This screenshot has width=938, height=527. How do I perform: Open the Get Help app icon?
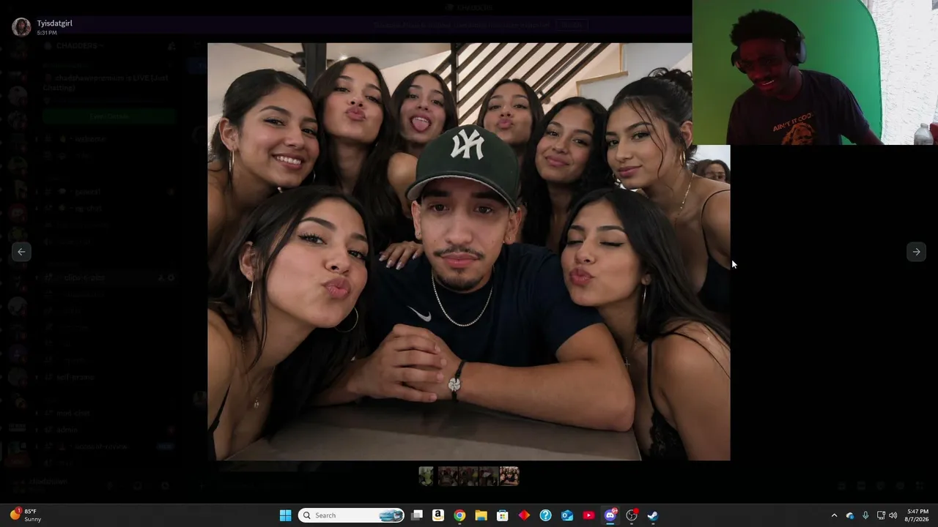[x=545, y=515]
